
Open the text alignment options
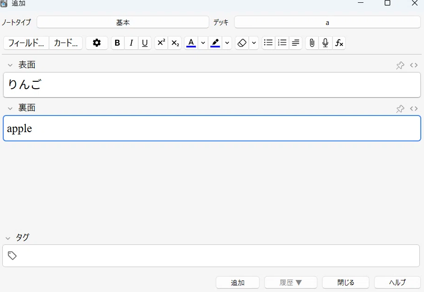[295, 43]
